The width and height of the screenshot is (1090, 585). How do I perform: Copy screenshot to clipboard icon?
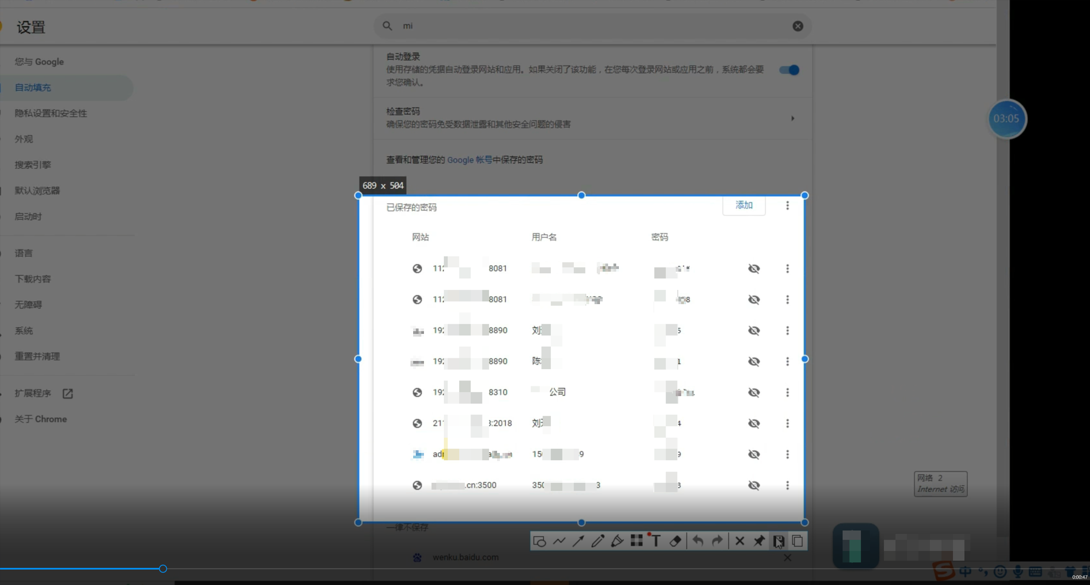(798, 541)
